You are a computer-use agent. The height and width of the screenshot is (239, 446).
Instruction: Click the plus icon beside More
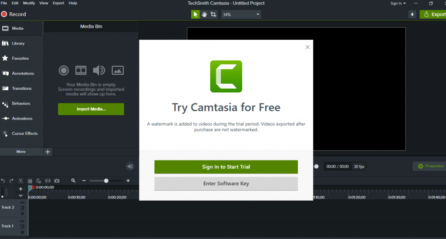48,152
